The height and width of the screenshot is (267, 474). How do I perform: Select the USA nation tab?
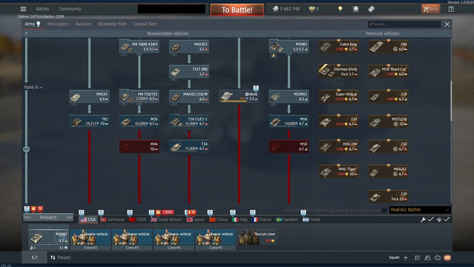coord(88,220)
